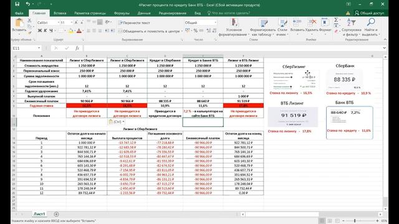Toggle Underline (Ч) formatting
This screenshot has height=224, width=399.
point(51,30)
